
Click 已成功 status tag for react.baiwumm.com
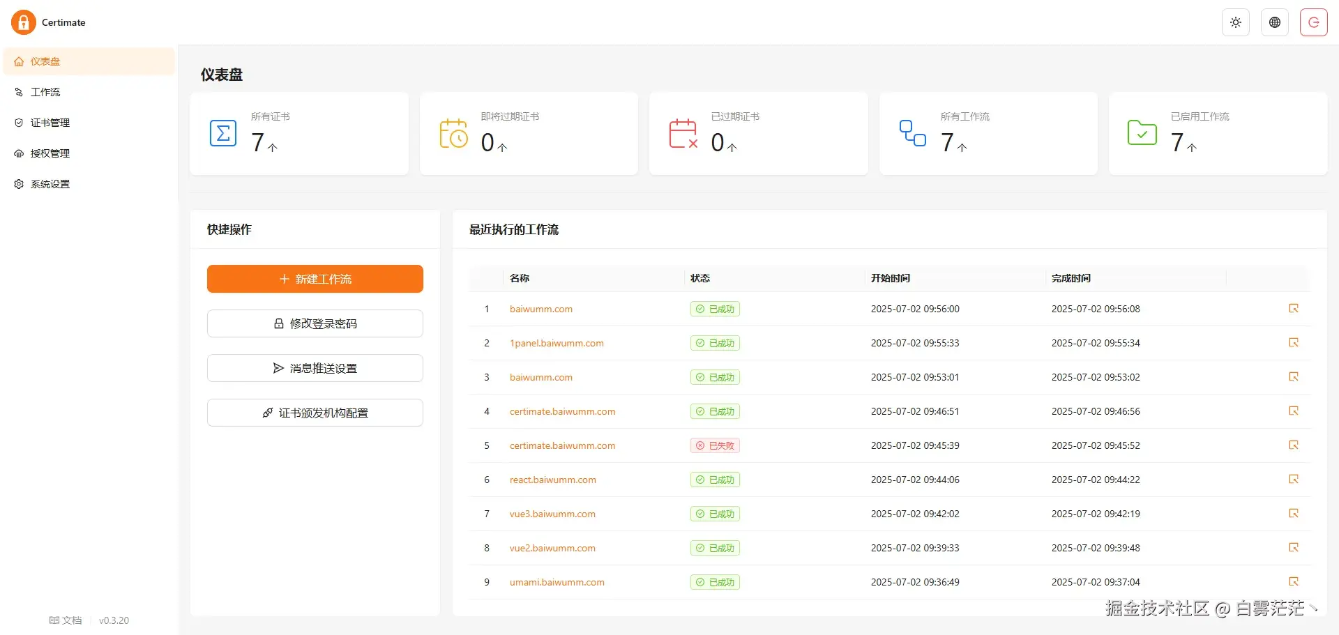[715, 480]
